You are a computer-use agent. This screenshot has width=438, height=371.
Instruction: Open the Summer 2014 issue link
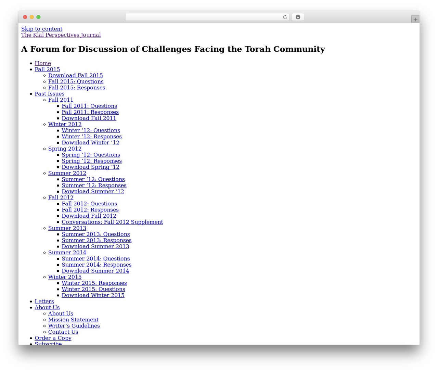tap(67, 253)
